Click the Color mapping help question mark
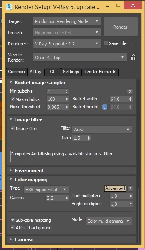The image size is (145, 250). point(130,189)
